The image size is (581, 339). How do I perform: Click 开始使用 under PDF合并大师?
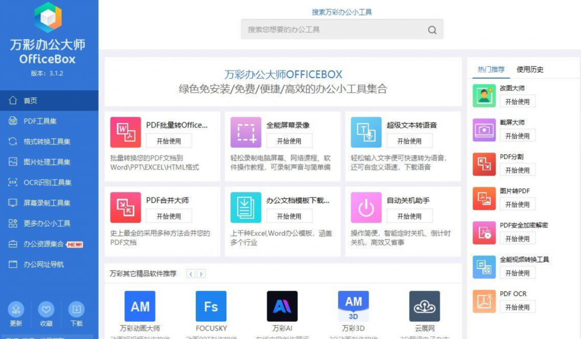pyautogui.click(x=169, y=216)
